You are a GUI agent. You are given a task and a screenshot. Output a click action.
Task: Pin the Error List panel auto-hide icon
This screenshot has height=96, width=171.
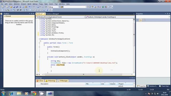132,78
